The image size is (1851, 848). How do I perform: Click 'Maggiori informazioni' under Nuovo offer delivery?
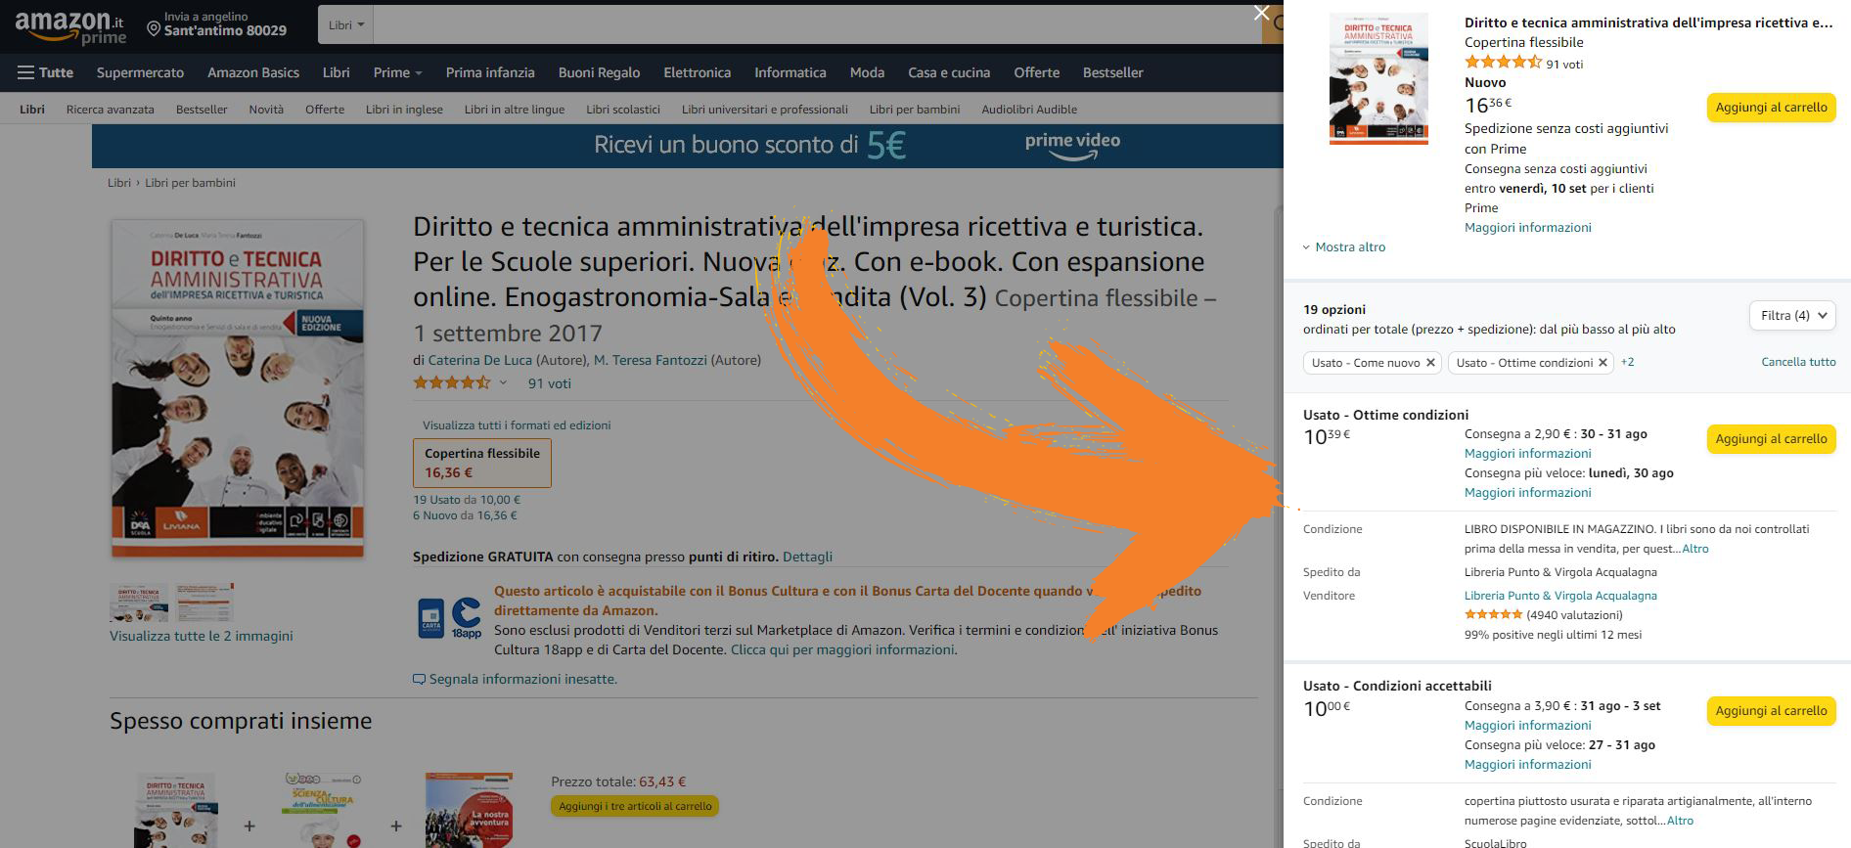point(1528,228)
